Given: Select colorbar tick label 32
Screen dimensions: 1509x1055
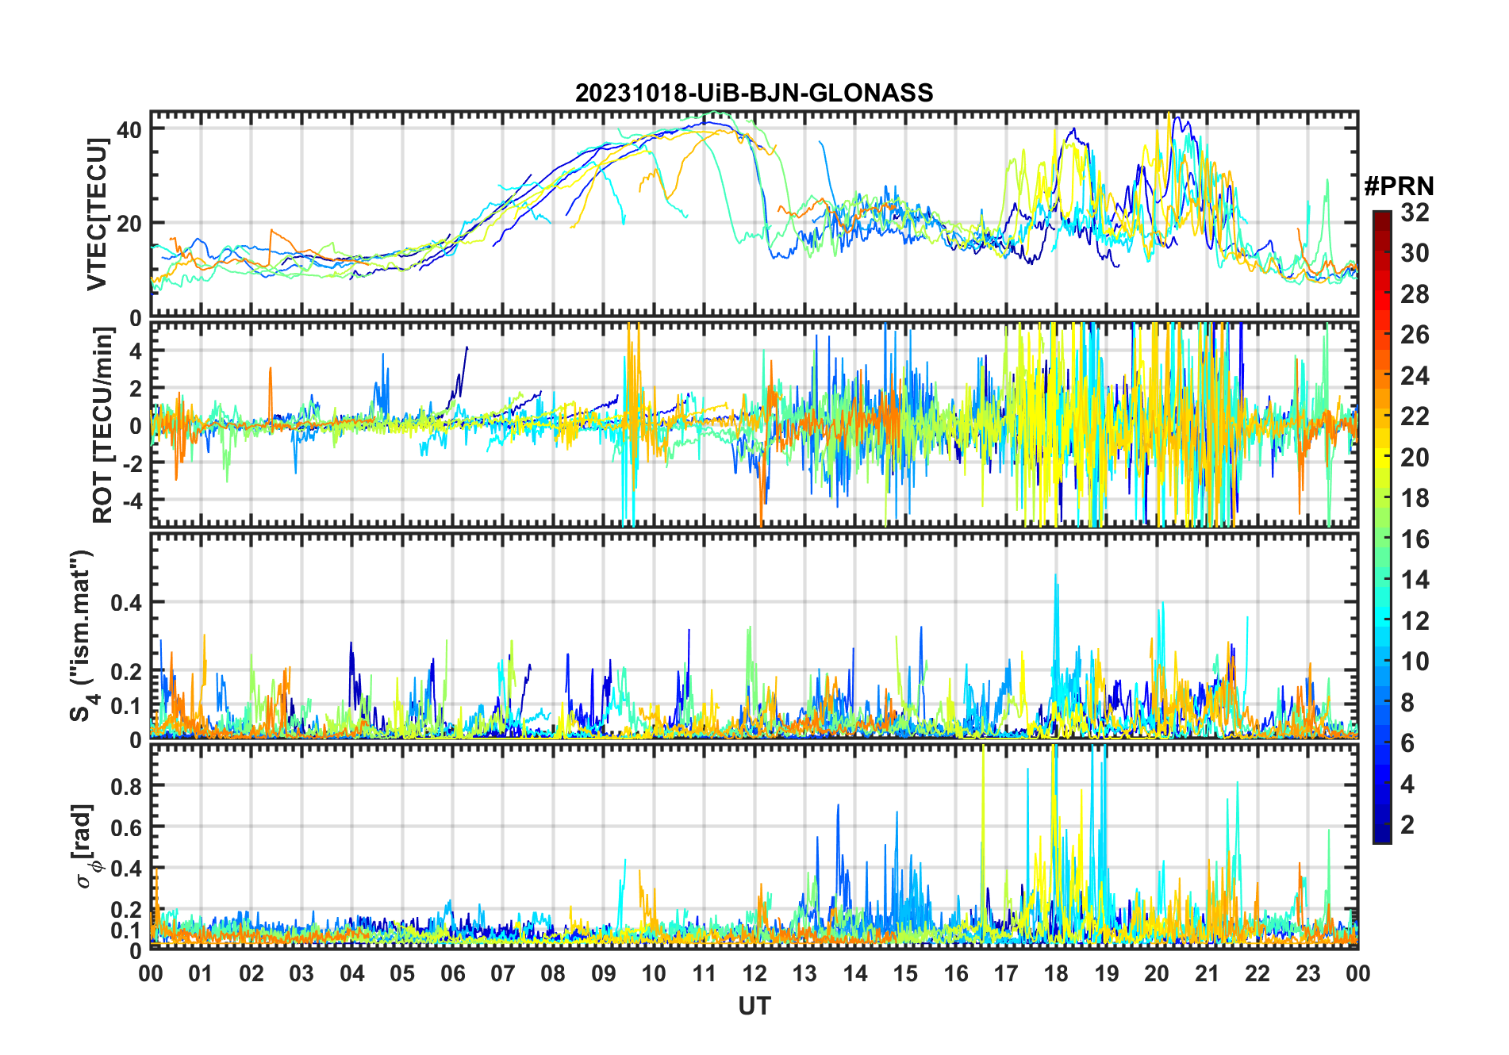Looking at the screenshot, I should point(1415,212).
